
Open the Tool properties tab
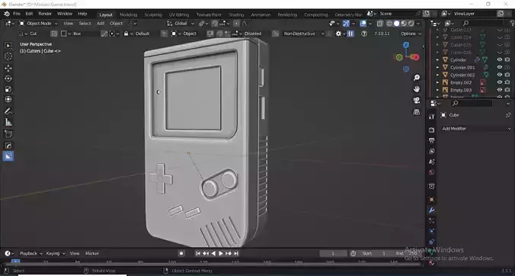pyautogui.click(x=431, y=116)
